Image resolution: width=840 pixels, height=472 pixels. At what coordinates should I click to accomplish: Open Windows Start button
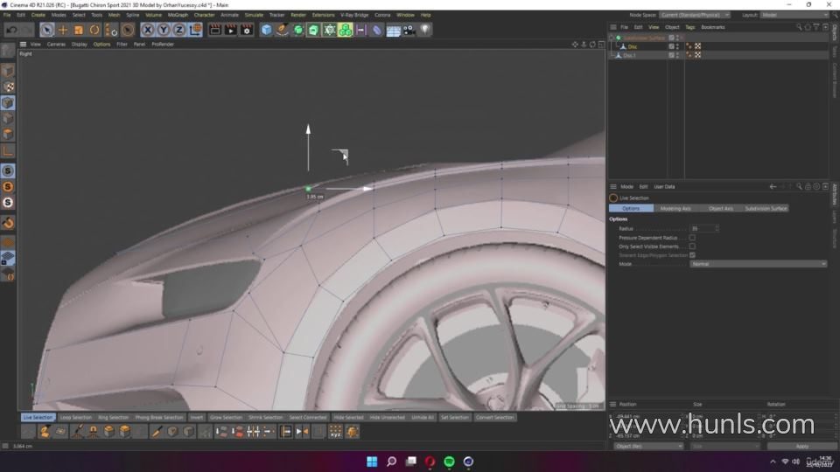click(x=372, y=462)
